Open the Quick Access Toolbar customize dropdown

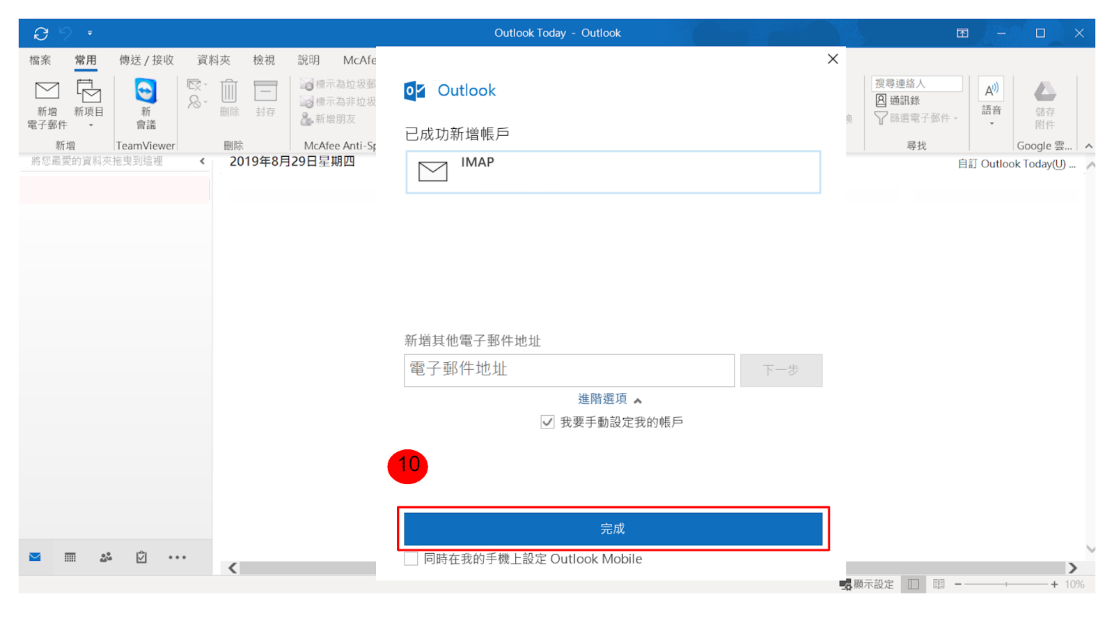pos(90,33)
